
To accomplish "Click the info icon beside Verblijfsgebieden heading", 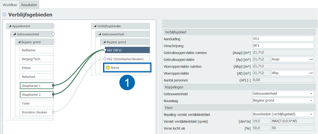I will [x=4, y=15].
